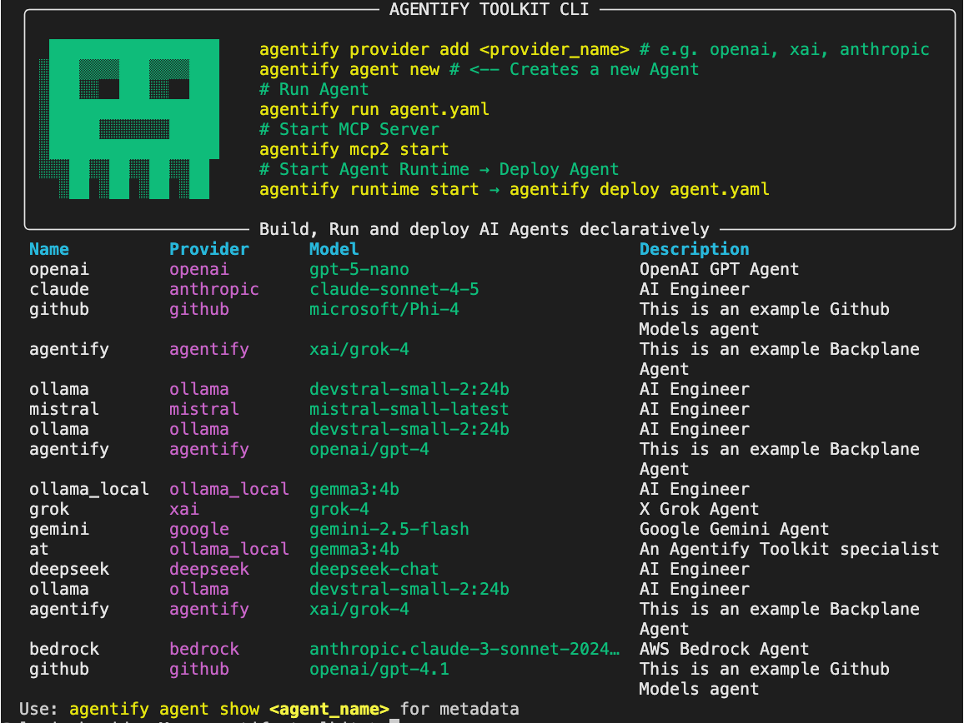
Task: Click '# Start Agent Runtime → Deploy Agent' comment
Action: click(x=439, y=170)
